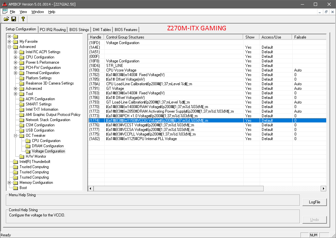Image resolution: width=336 pixels, height=238 pixels.
Task: Click the DRAM Configuration folder icon
Action: pos(28,146)
